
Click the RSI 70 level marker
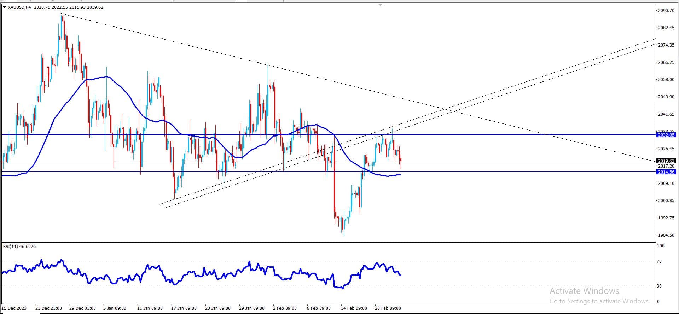click(659, 261)
